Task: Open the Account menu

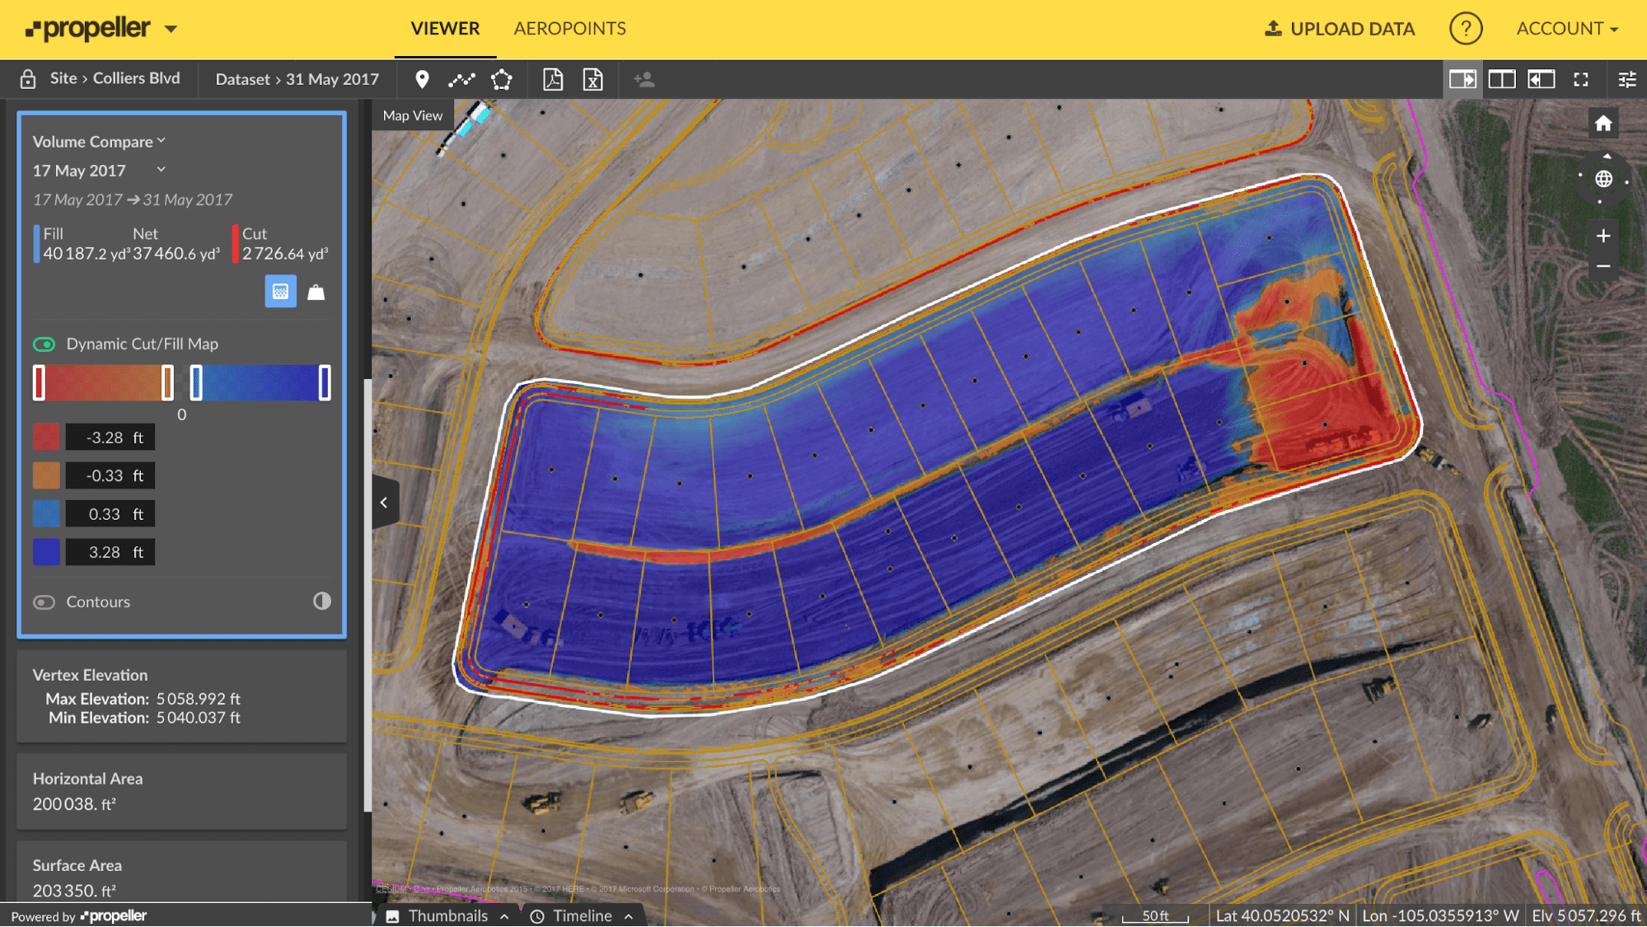Action: pyautogui.click(x=1566, y=28)
